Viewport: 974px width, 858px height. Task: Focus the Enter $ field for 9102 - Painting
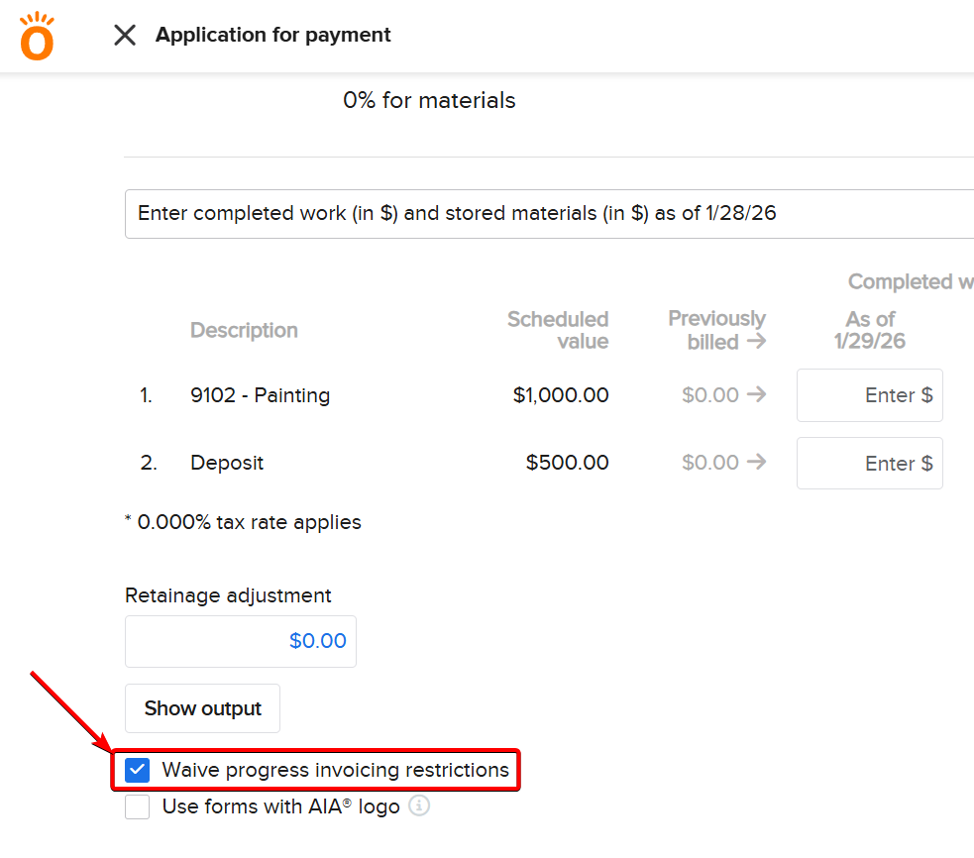(x=870, y=395)
